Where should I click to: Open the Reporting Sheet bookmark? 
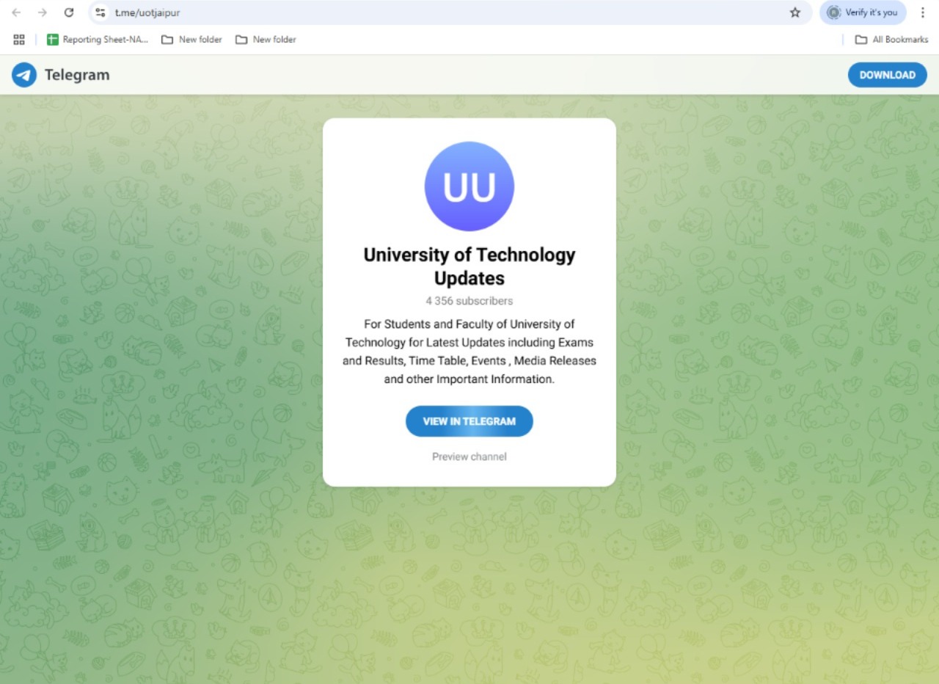pos(98,40)
